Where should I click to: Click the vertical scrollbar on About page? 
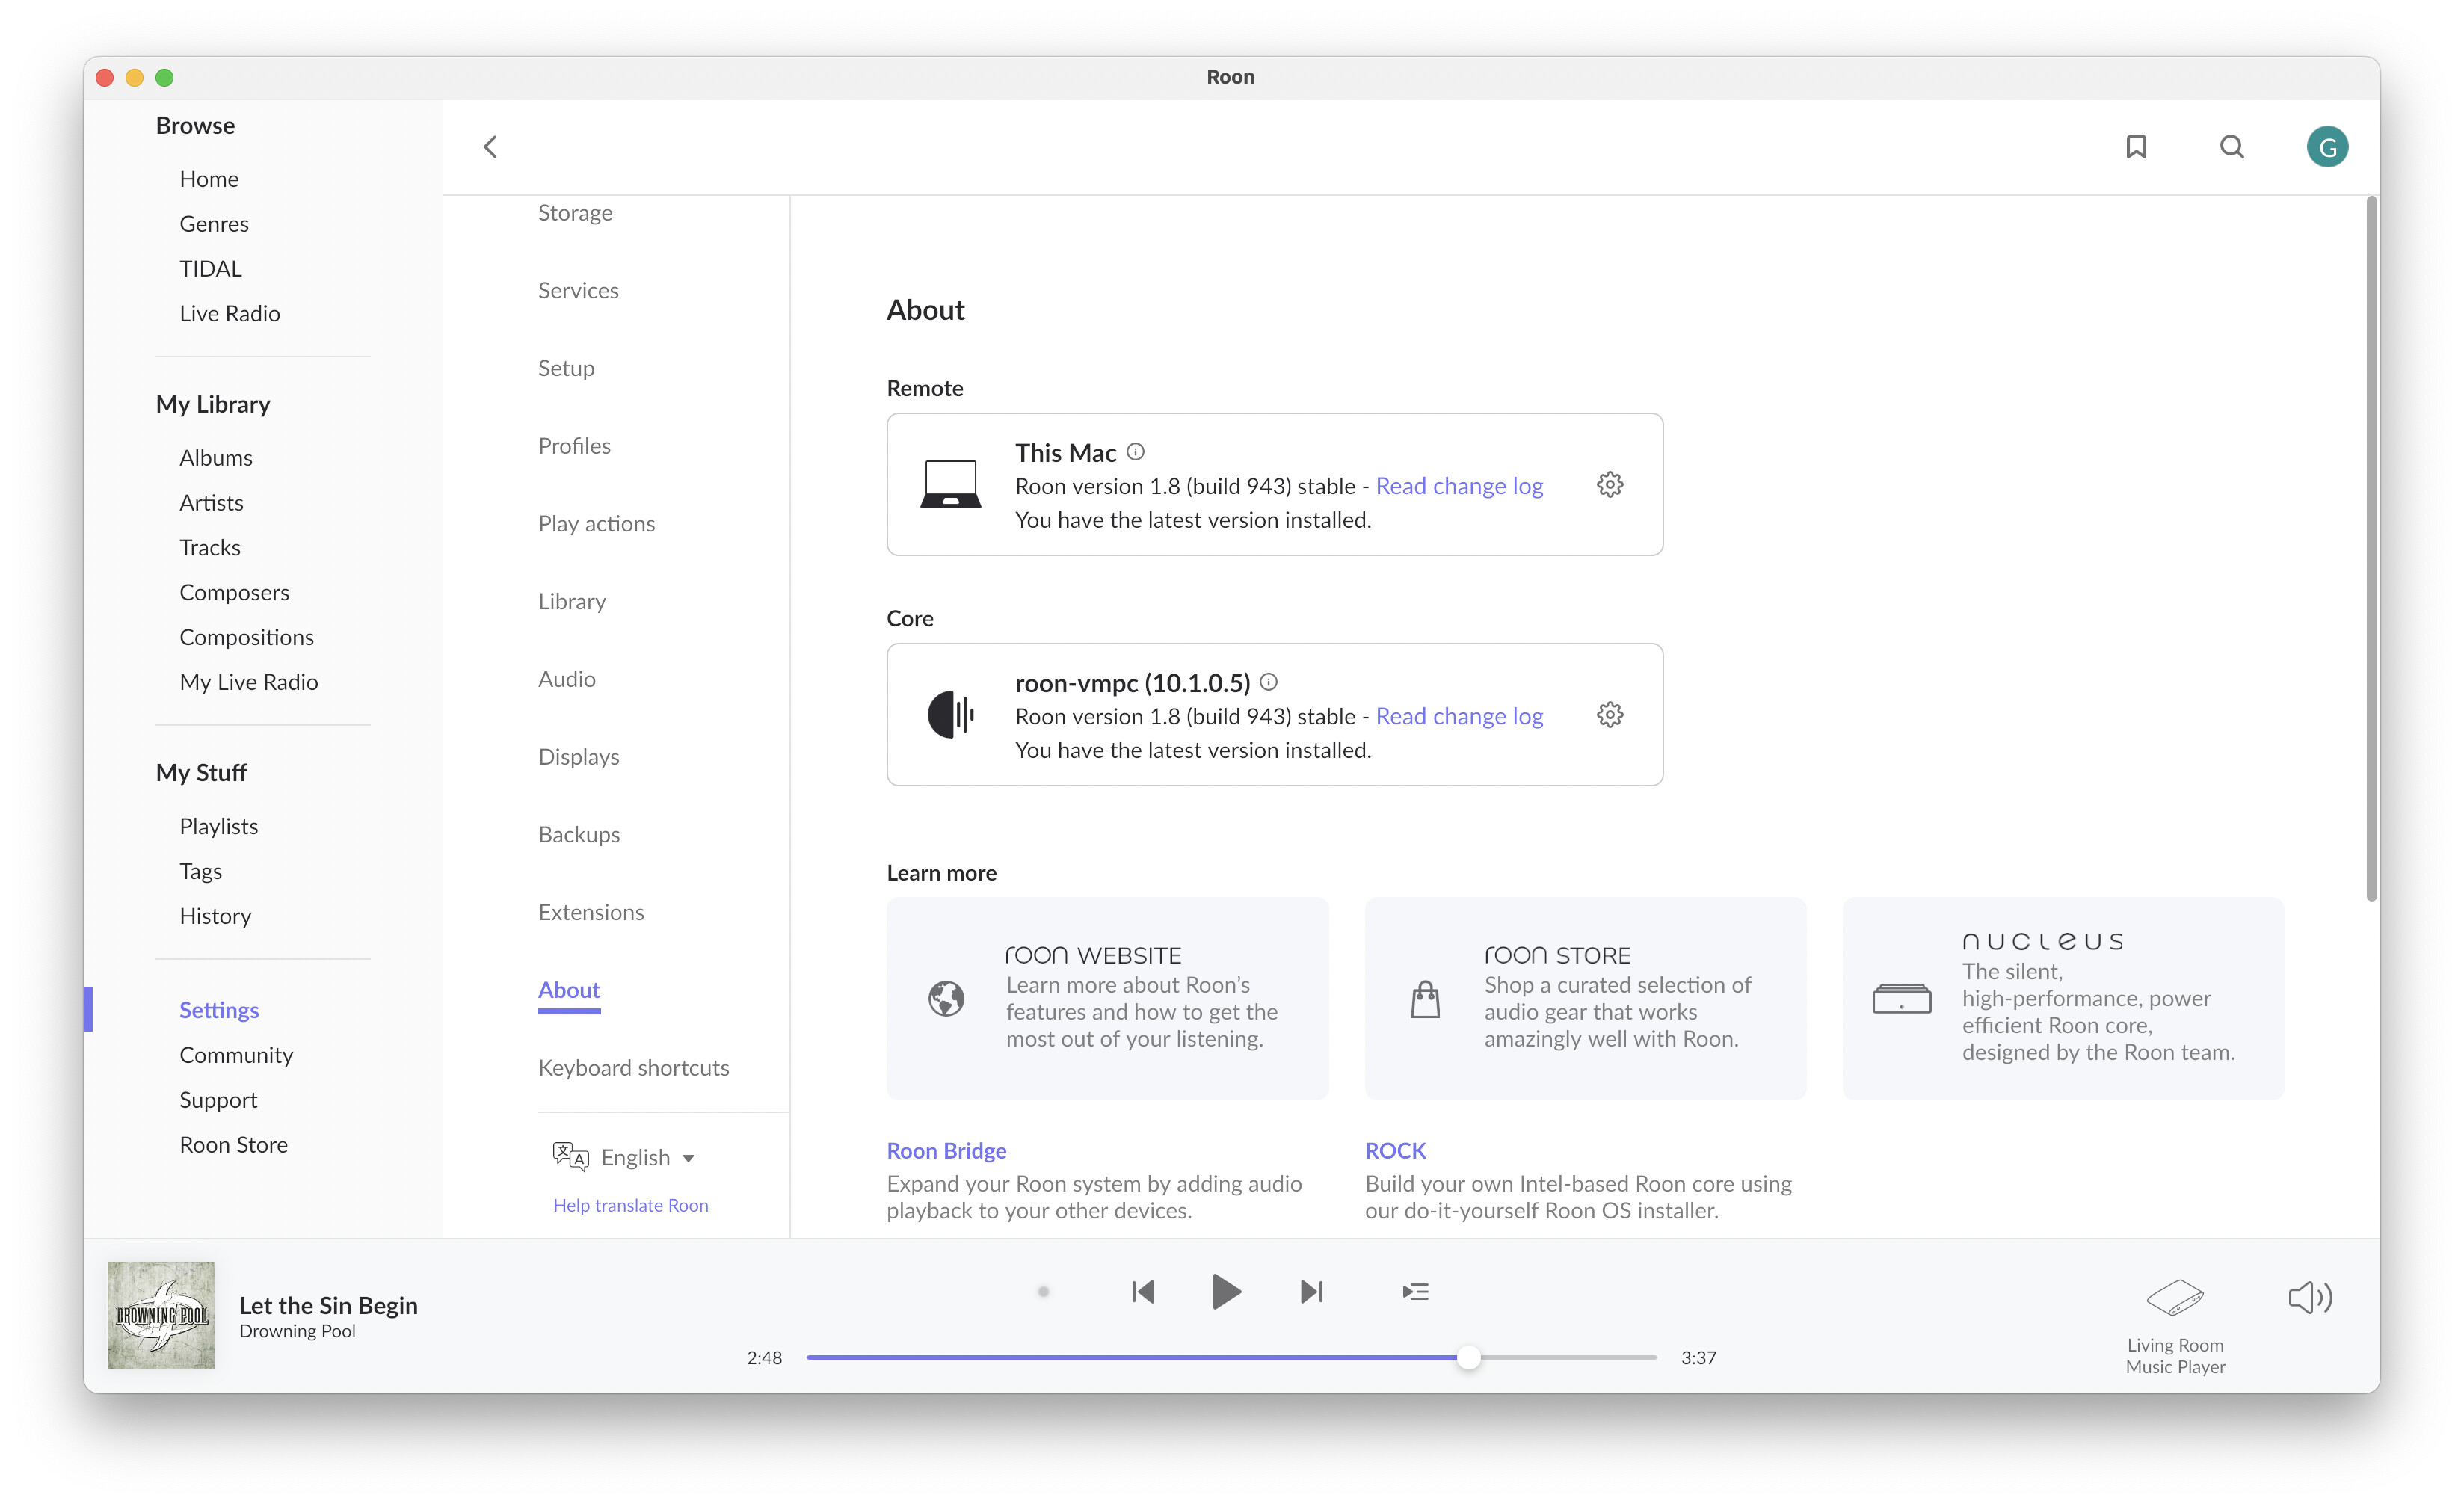click(2371, 549)
